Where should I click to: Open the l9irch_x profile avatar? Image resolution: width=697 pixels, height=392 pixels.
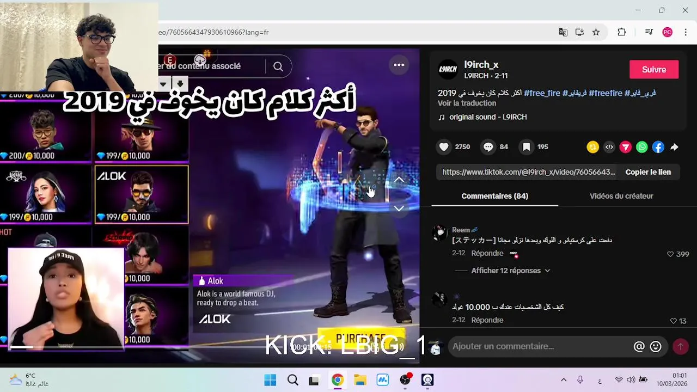pos(448,70)
